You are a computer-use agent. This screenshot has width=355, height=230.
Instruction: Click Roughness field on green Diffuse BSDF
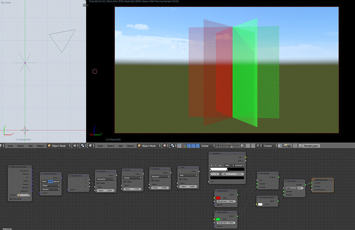[226, 222]
